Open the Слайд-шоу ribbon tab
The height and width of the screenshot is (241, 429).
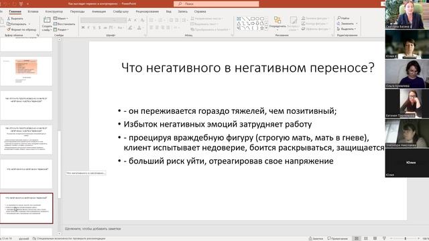coord(121,11)
